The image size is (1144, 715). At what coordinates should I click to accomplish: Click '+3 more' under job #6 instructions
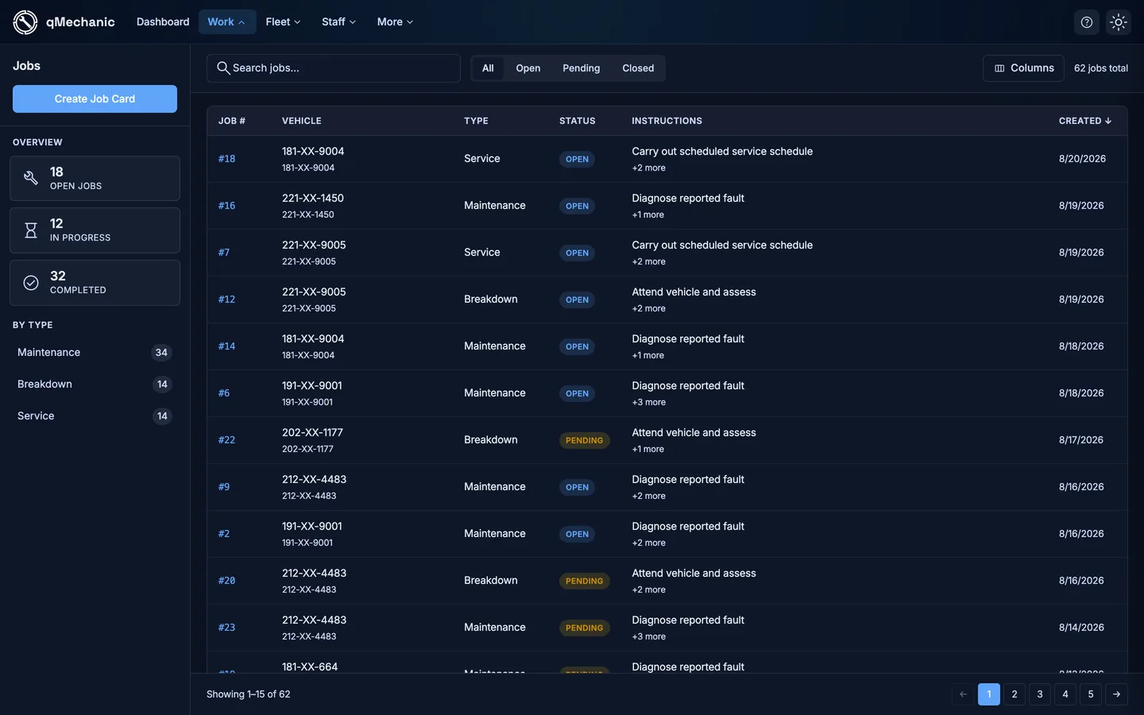coord(648,402)
